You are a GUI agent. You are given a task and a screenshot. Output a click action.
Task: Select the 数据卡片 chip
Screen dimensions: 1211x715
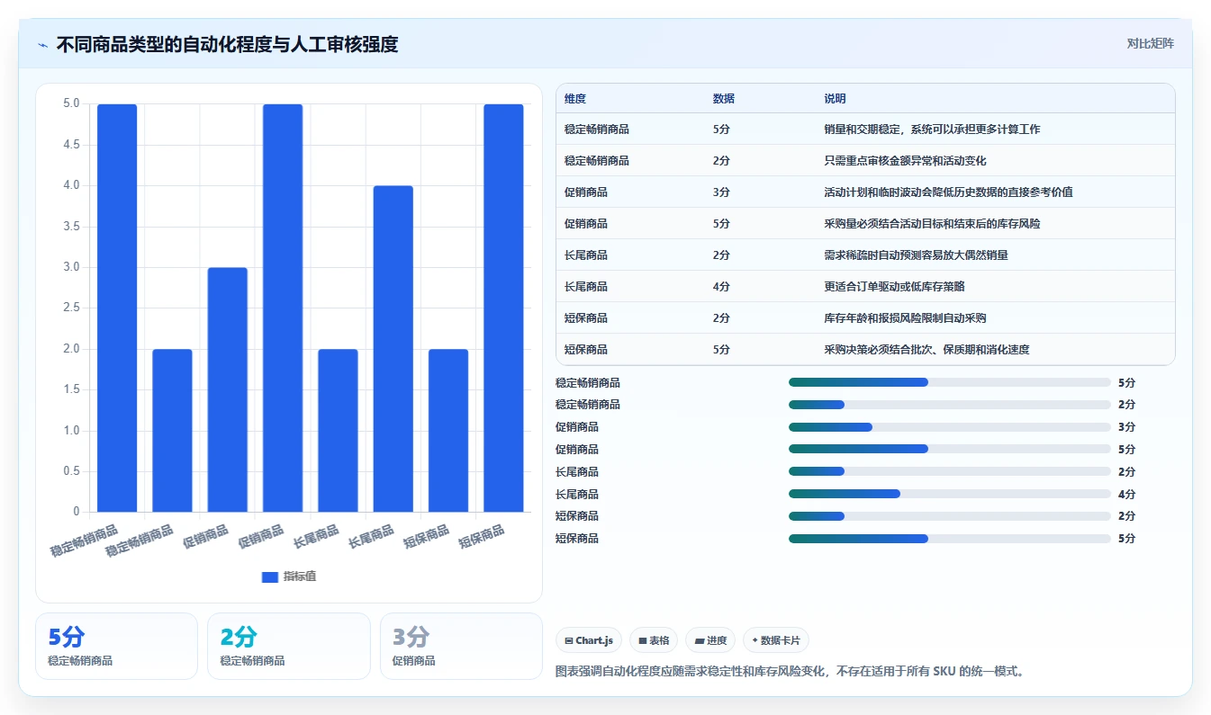point(776,640)
